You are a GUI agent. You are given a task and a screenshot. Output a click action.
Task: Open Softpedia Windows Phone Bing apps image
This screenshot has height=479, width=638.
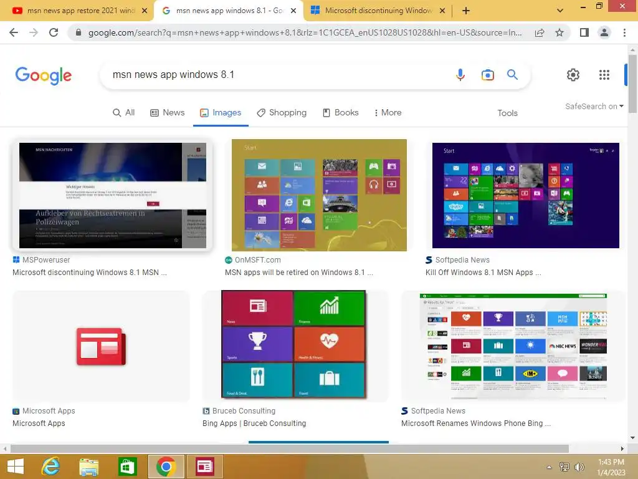(513, 346)
